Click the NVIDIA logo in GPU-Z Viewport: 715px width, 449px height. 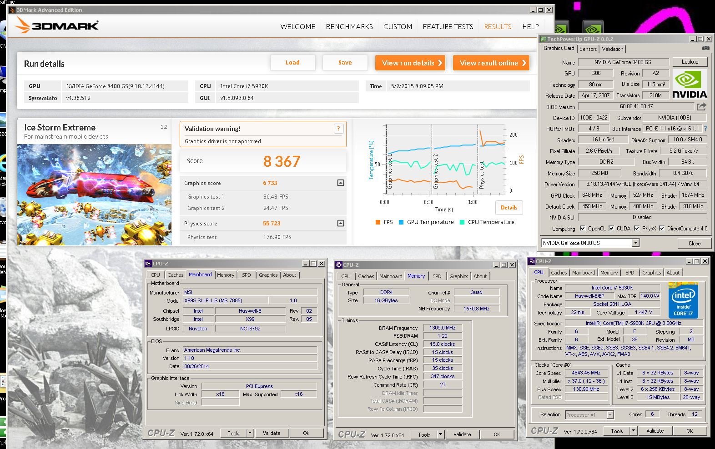[x=690, y=84]
